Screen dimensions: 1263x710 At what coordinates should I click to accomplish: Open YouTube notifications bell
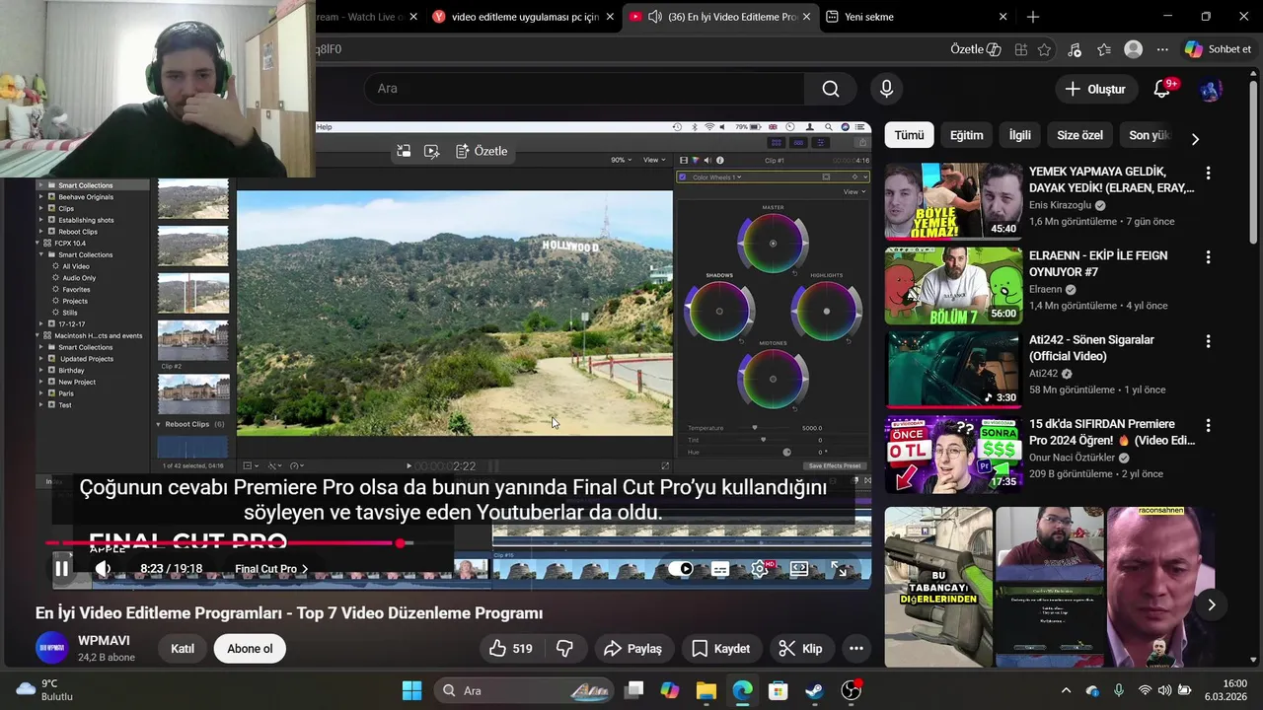(1162, 89)
